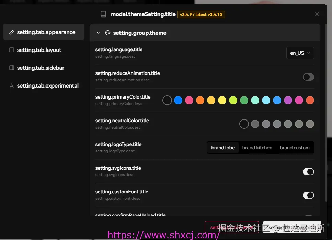Pick the mint primary color swatch

click(x=255, y=100)
